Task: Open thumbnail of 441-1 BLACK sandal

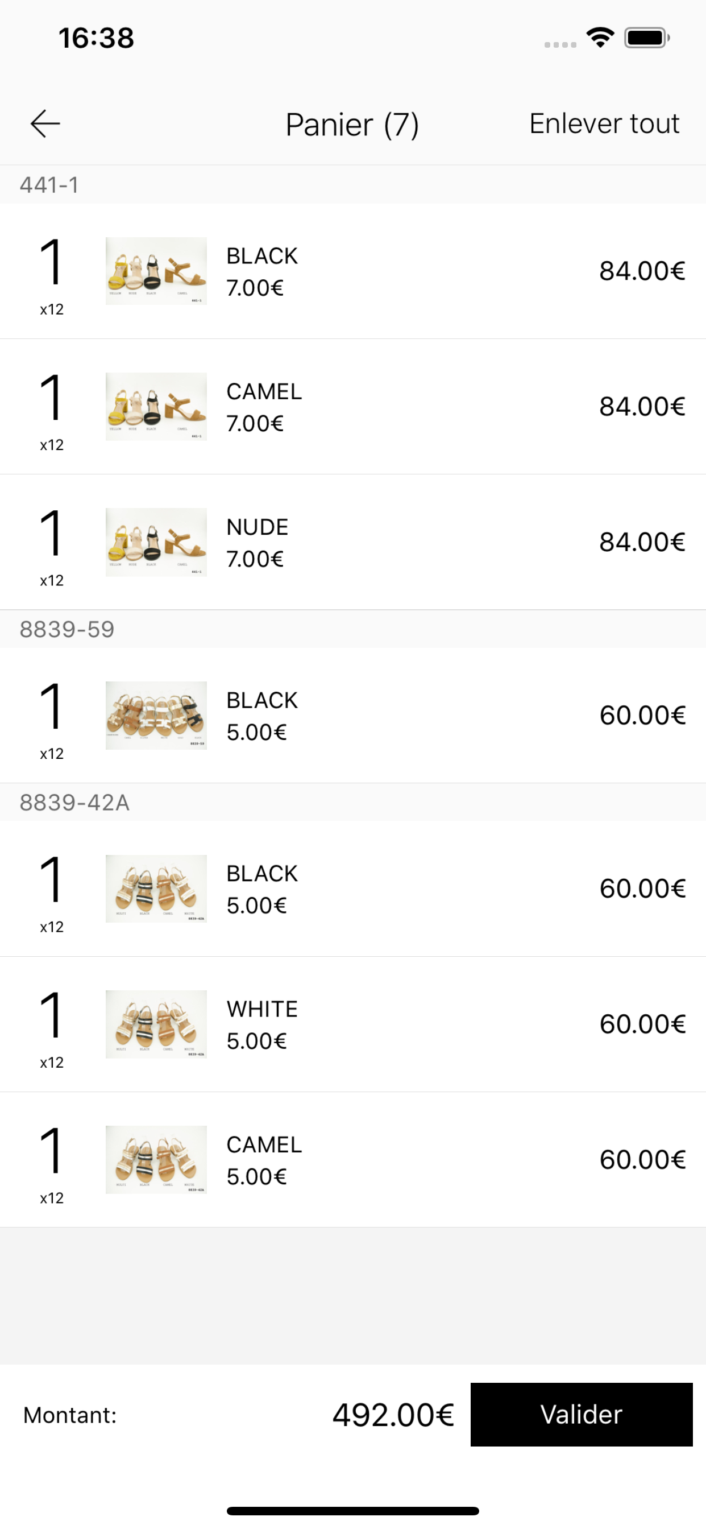Action: pos(156,271)
